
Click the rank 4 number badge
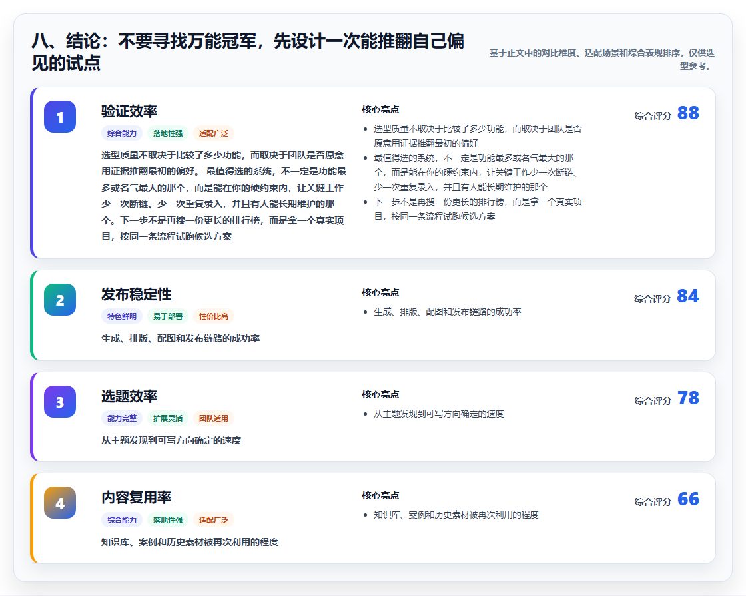click(60, 503)
